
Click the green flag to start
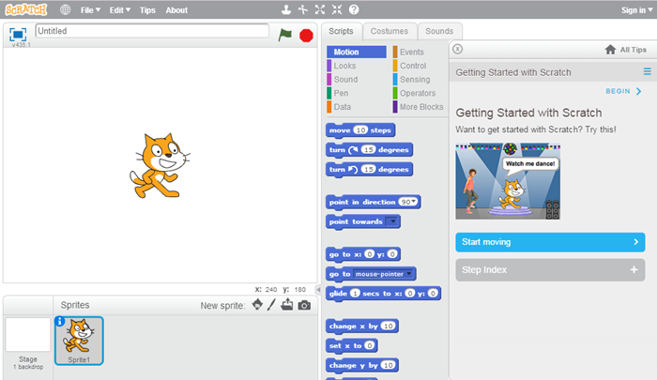285,35
